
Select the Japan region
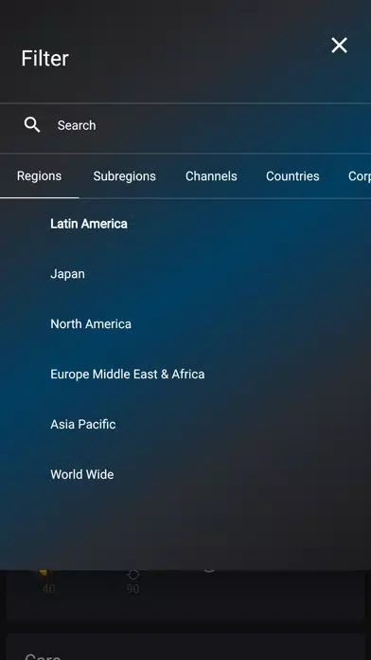coord(67,274)
